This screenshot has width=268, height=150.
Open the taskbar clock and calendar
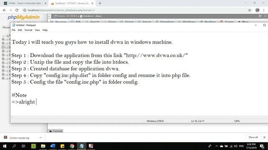click(251, 146)
